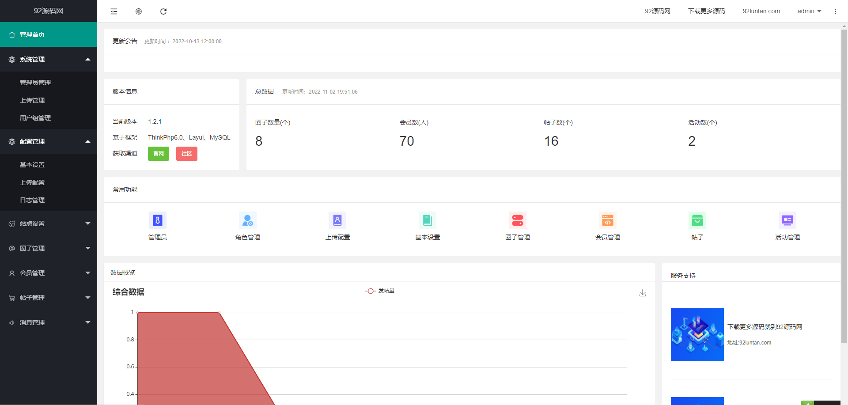Go to 管理首页 in sidebar

(x=49, y=34)
